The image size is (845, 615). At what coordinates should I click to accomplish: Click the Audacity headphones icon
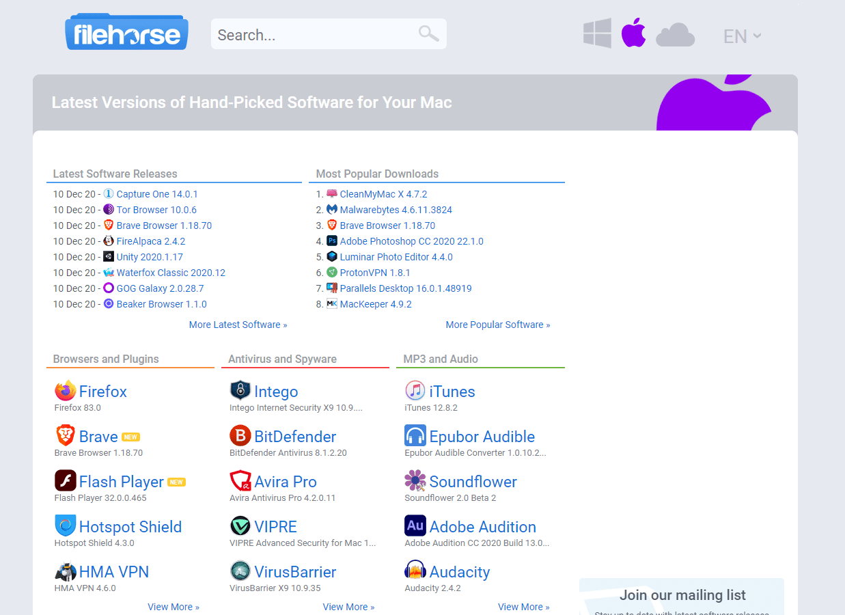415,571
